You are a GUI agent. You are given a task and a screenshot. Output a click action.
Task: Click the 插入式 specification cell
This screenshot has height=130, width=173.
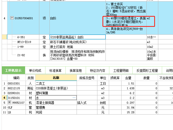[87, 103]
